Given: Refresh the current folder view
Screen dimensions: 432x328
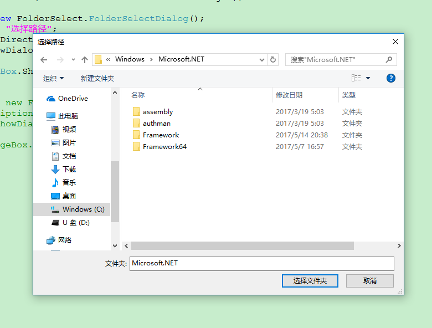Looking at the screenshot, I should [x=272, y=59].
